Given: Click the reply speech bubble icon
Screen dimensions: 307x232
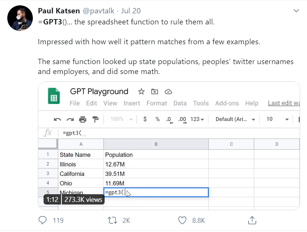Looking at the screenshot, I should coord(42,220).
